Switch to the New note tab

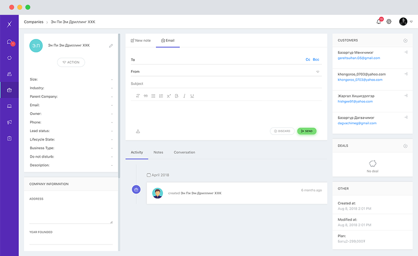pos(140,40)
